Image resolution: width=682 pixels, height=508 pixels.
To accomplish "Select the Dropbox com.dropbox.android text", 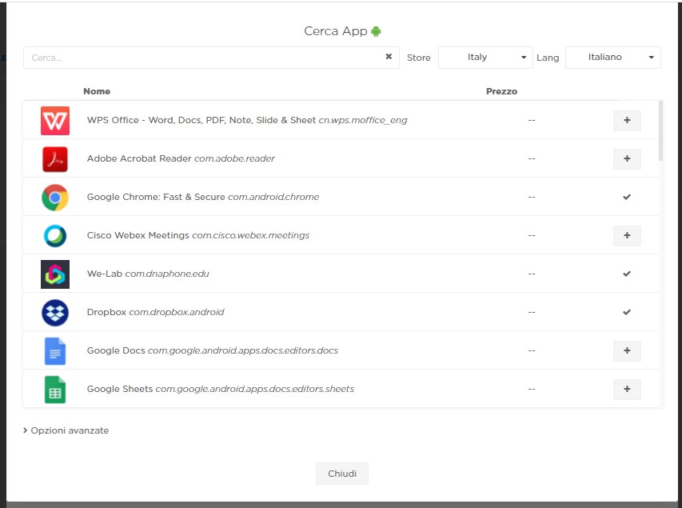I will [155, 312].
